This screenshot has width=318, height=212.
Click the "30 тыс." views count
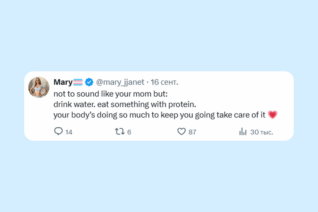(x=261, y=132)
